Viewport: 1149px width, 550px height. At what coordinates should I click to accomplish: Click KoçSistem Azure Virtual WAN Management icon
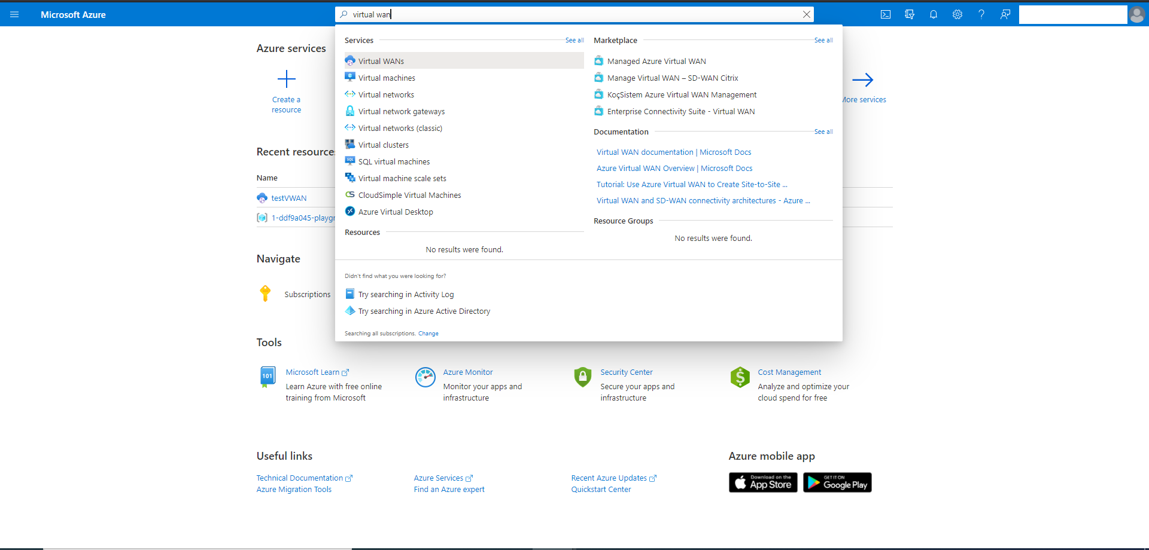pos(598,94)
